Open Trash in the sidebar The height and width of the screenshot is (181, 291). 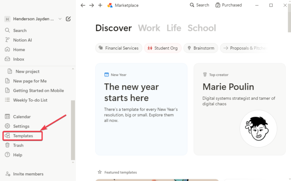18,145
